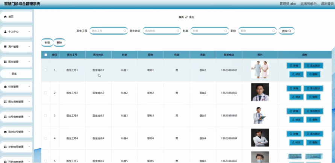This screenshot has height=163, width=335.
Task: Click 退出到前台 link
Action: (x=309, y=4)
